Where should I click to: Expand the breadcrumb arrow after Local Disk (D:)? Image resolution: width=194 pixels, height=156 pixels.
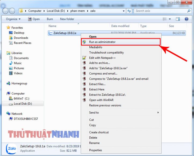coord(68,11)
